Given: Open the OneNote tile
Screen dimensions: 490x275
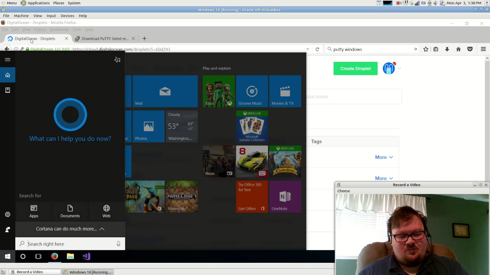Looking at the screenshot, I should click(285, 197).
